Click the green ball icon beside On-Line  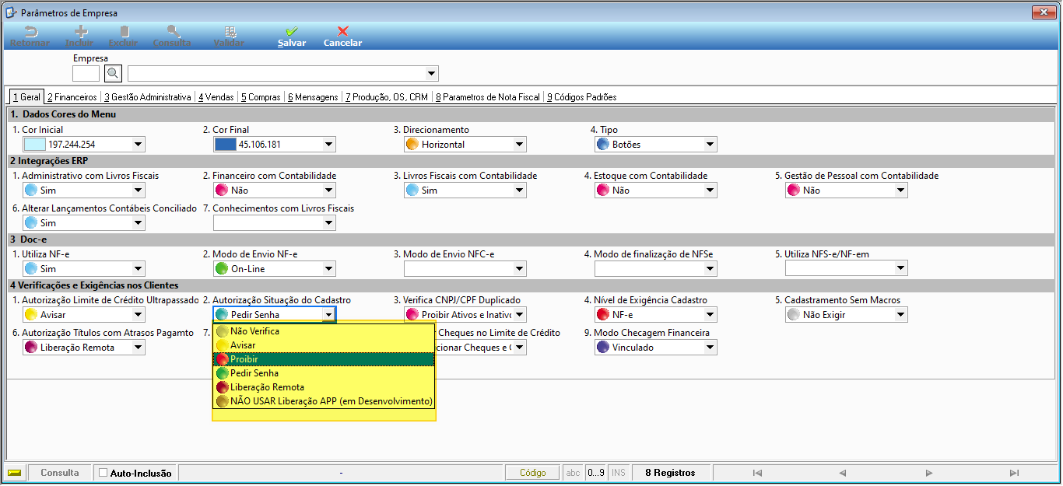222,269
